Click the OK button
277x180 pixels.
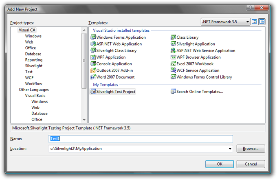(220, 164)
